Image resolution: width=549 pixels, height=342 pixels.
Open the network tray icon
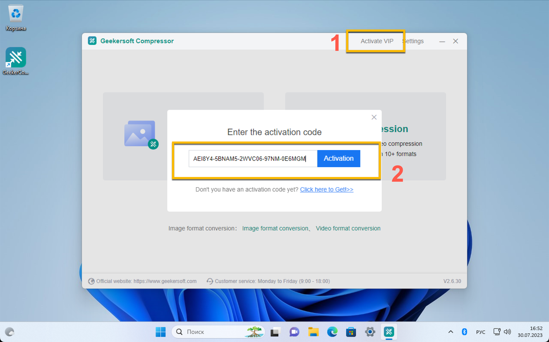497,332
